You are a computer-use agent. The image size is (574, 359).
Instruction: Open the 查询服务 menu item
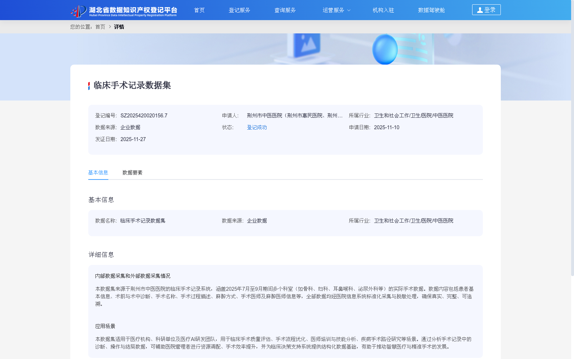[x=285, y=10]
